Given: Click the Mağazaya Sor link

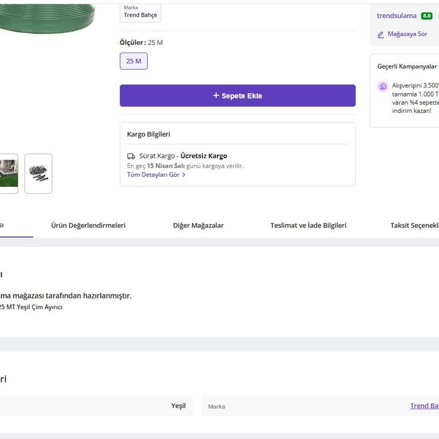Looking at the screenshot, I should [407, 34].
